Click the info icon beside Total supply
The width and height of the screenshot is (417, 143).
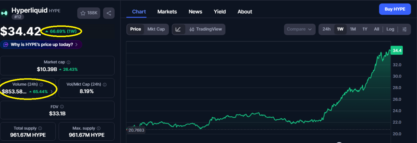[40, 128]
